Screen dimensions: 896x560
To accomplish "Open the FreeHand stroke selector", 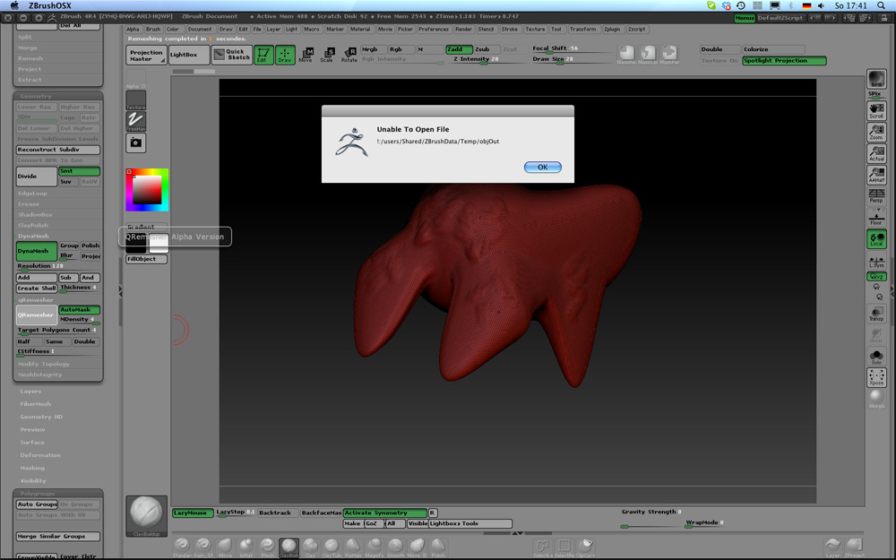I will point(136,121).
